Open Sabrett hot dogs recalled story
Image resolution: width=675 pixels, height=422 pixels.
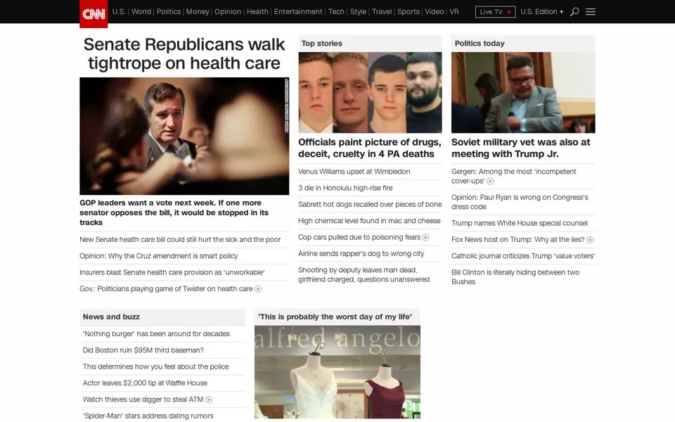tap(370, 204)
